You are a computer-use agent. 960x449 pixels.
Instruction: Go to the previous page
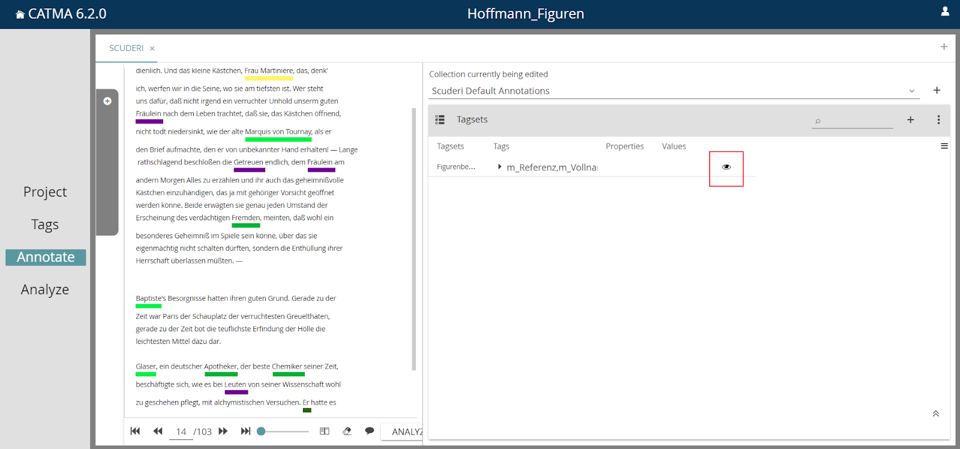pyautogui.click(x=158, y=431)
